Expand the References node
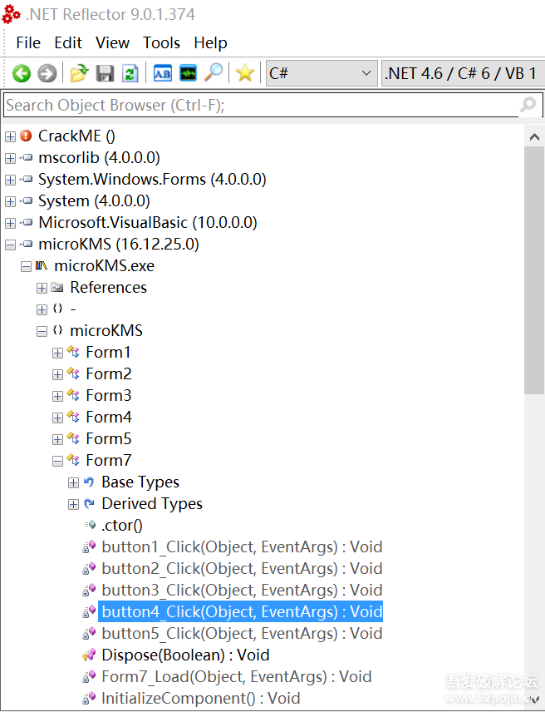 [42, 288]
